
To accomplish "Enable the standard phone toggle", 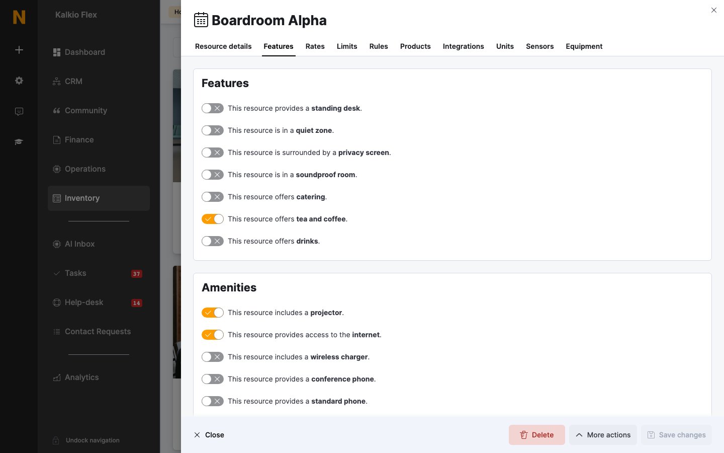I will (x=213, y=401).
